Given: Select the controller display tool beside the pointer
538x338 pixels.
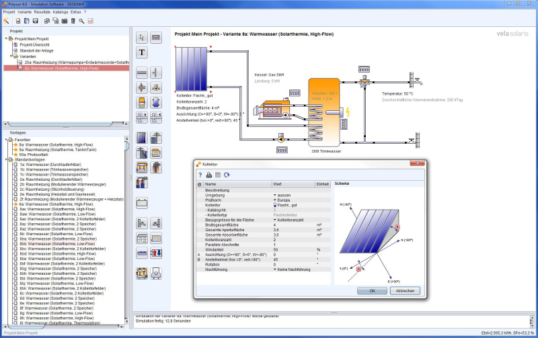Looking at the screenshot, I should (156, 38).
